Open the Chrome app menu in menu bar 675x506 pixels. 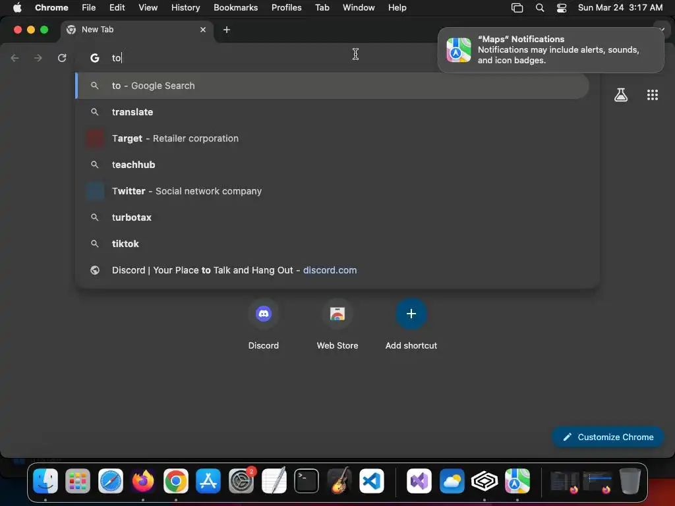coord(51,8)
